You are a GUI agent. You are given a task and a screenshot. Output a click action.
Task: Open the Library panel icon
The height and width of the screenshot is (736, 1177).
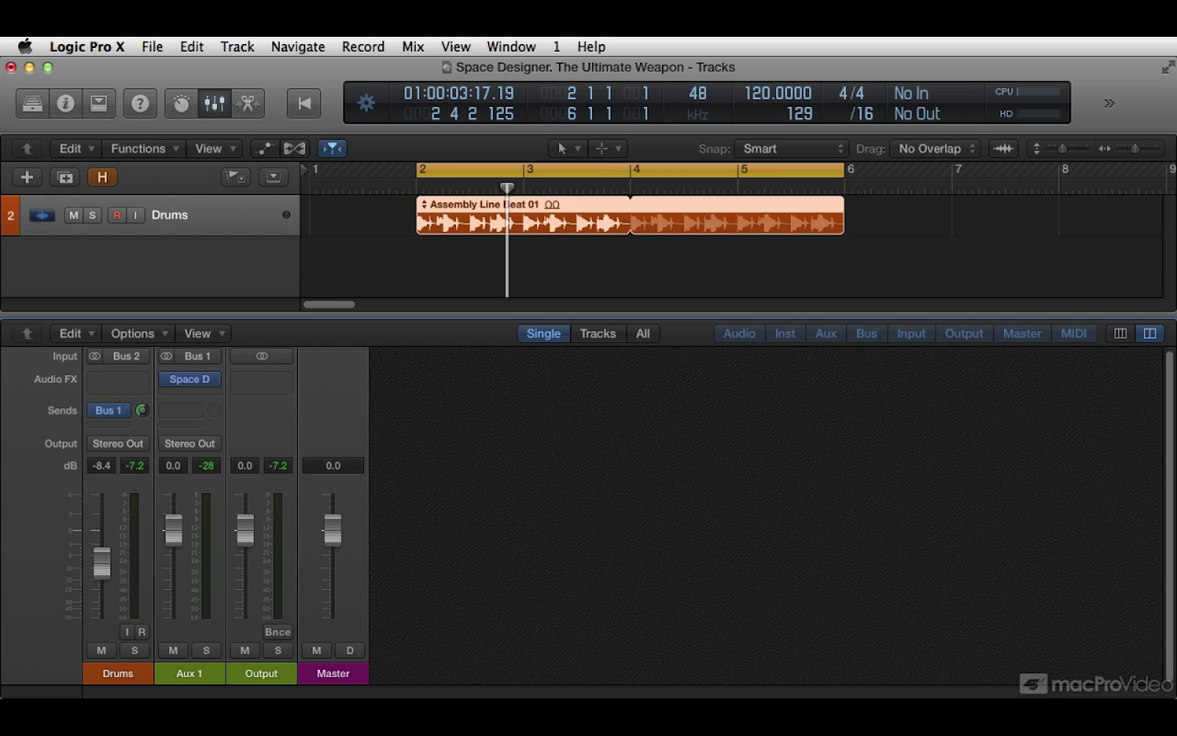(x=32, y=103)
